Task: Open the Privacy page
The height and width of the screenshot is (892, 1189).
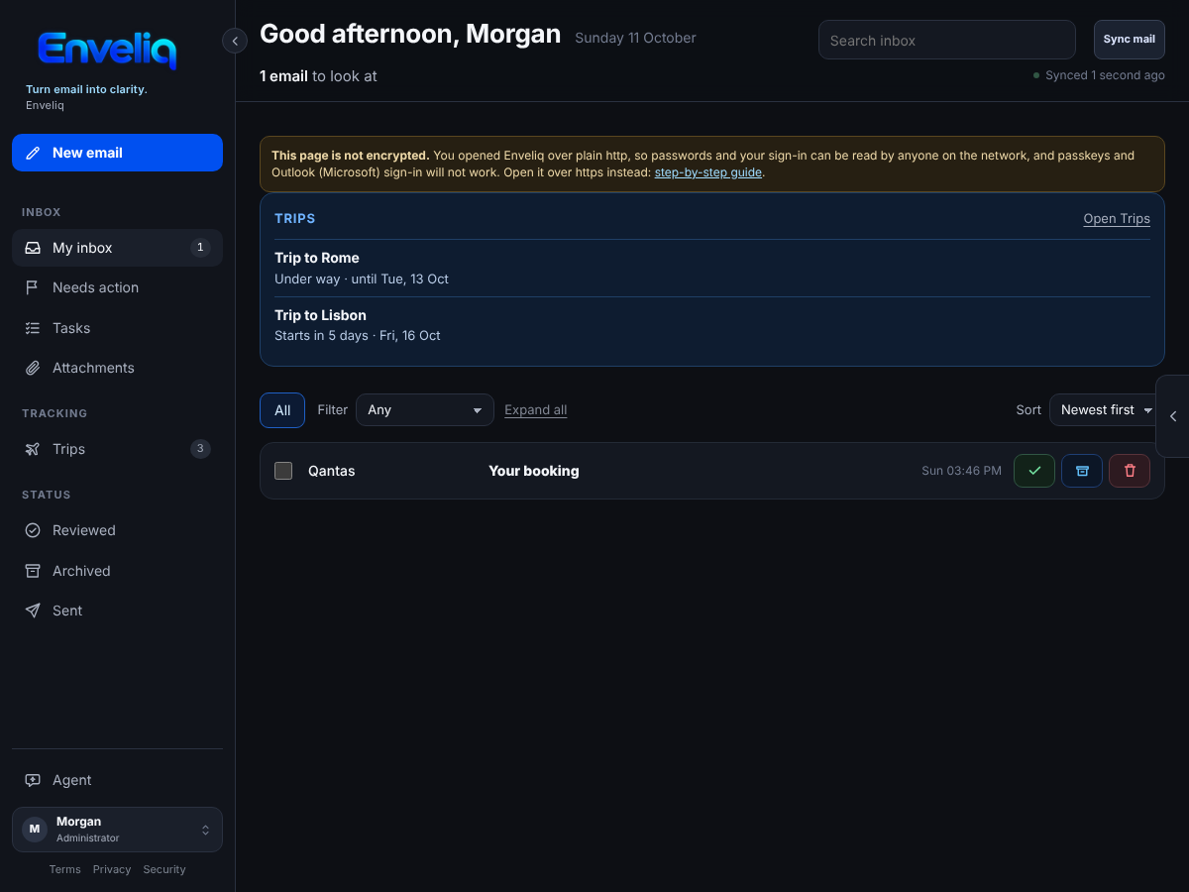Action: click(x=112, y=869)
